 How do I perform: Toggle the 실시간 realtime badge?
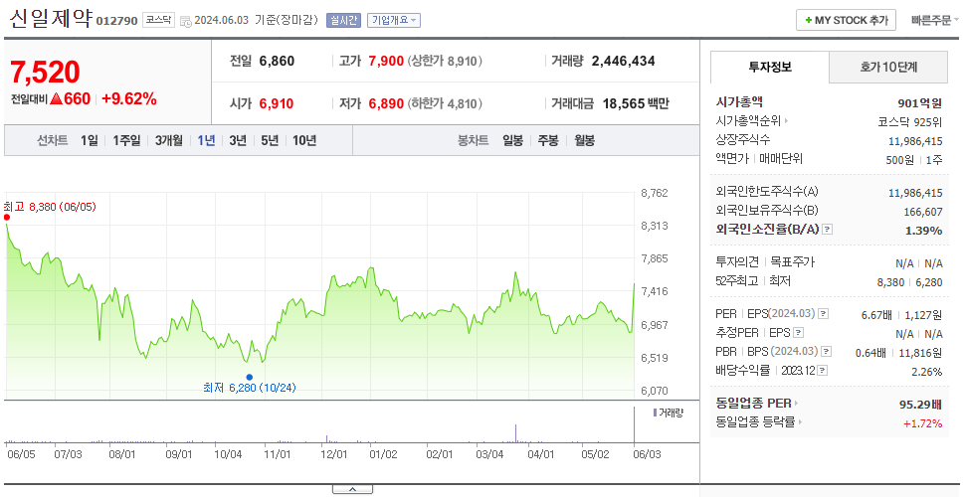tap(344, 20)
